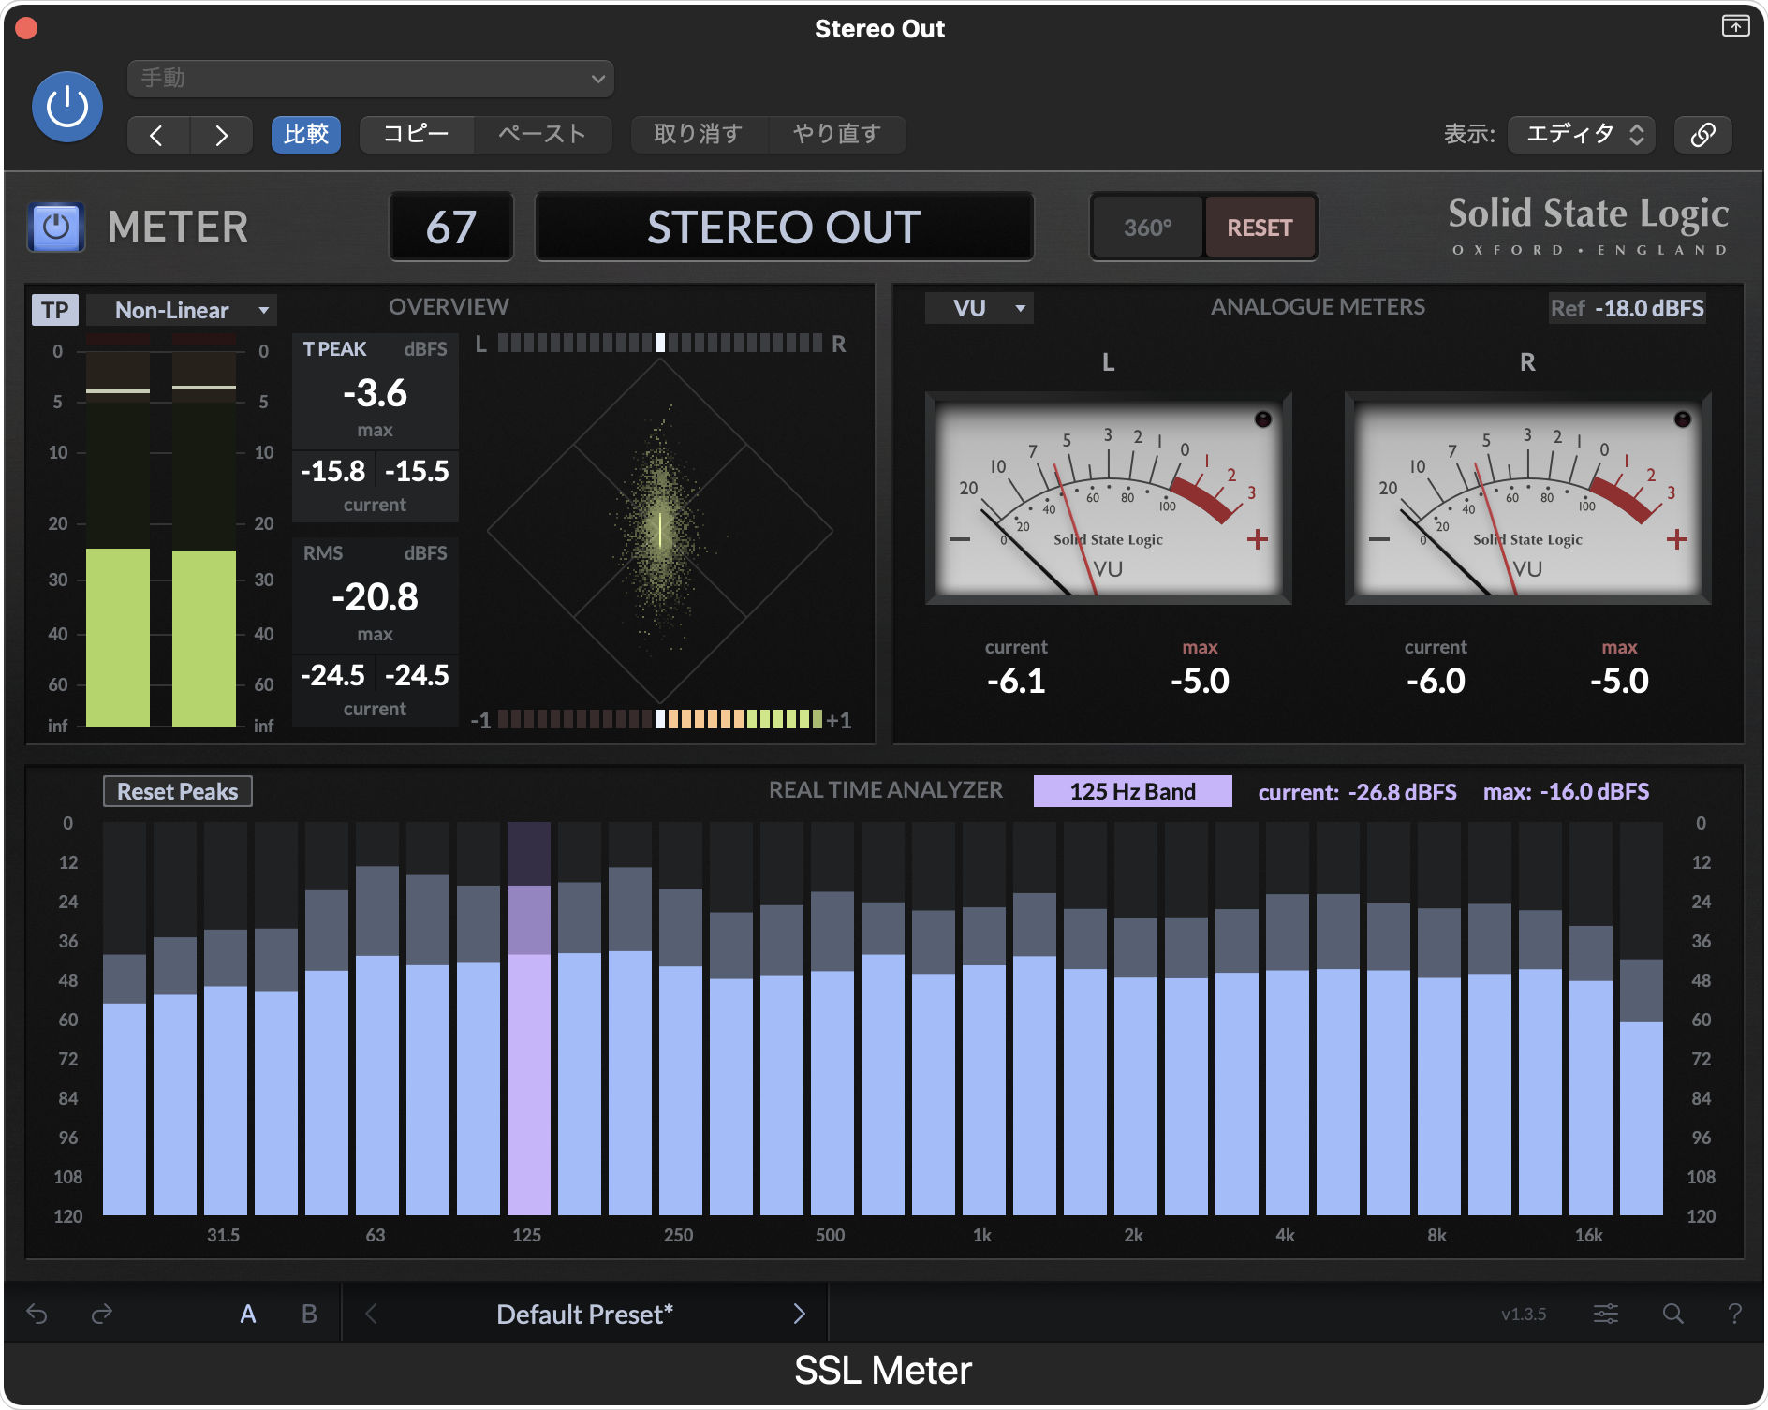Click the search magnifier icon
1768x1410 pixels.
1672,1314
